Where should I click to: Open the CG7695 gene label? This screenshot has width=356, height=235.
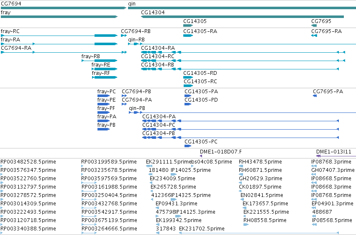(x=321, y=21)
